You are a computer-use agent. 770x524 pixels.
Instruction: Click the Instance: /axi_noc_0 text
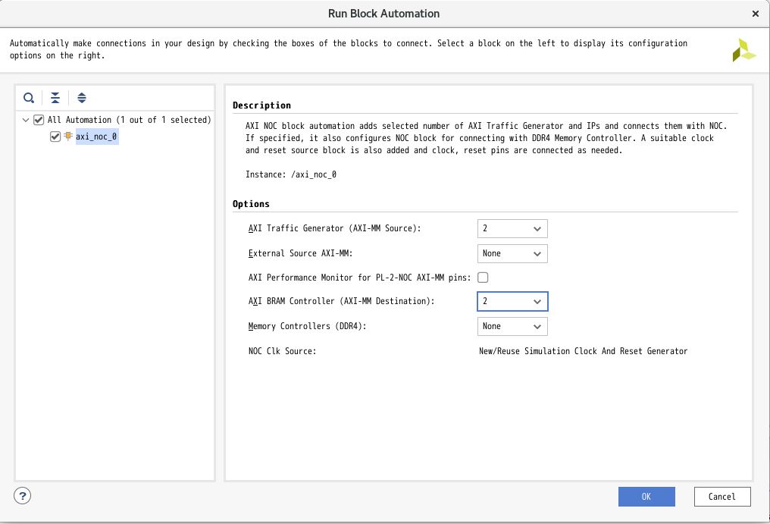[291, 174]
